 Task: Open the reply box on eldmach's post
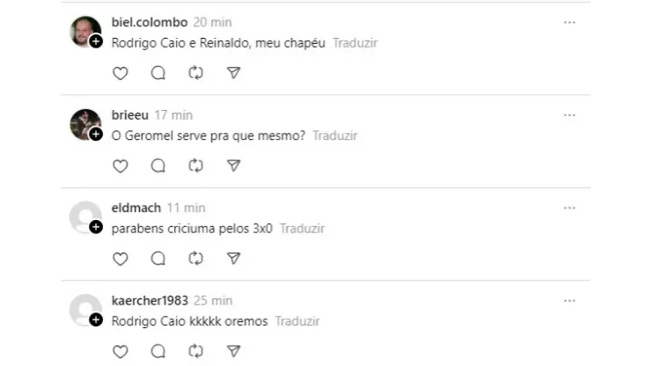[158, 259]
